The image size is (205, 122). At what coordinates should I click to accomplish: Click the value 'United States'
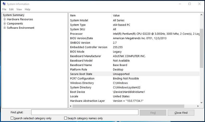coord(121,96)
